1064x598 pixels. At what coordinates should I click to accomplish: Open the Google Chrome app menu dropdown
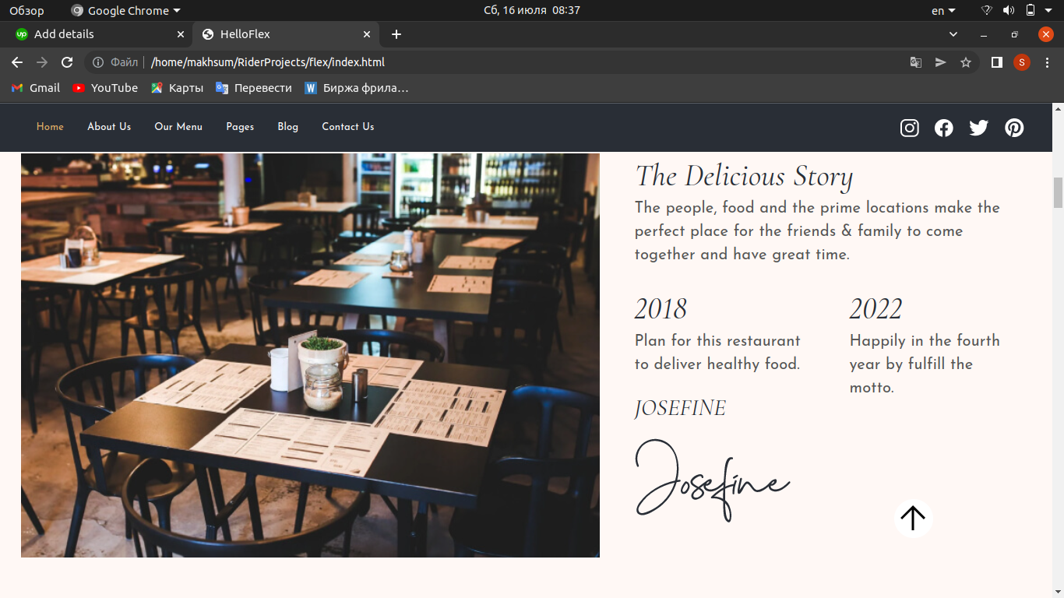tap(125, 10)
